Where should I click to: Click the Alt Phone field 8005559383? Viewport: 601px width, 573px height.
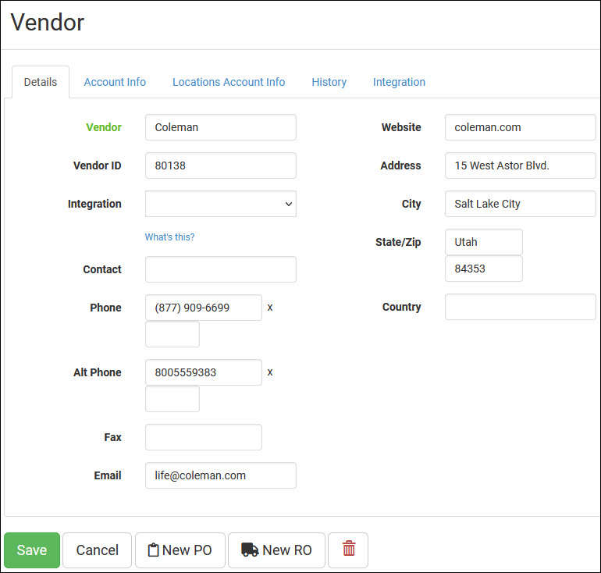204,372
